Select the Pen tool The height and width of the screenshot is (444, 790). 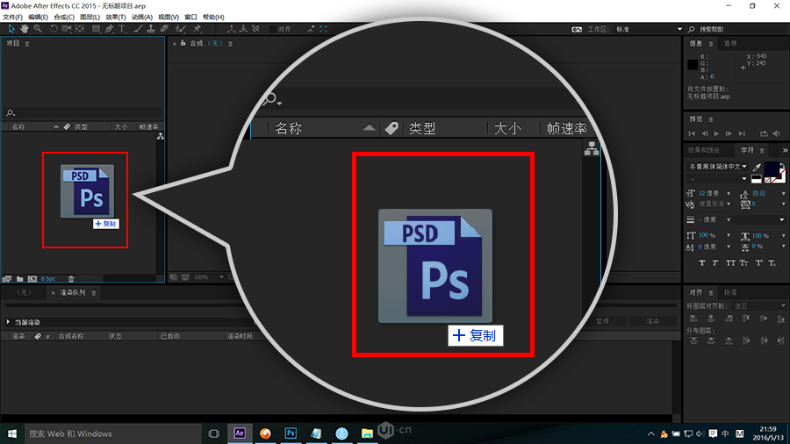click(x=110, y=29)
